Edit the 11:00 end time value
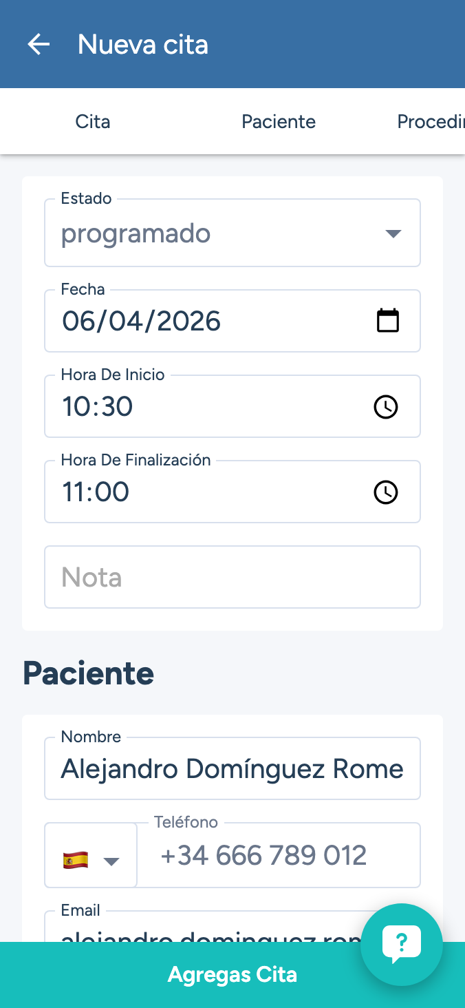The height and width of the screenshot is (1008, 465). (x=206, y=492)
